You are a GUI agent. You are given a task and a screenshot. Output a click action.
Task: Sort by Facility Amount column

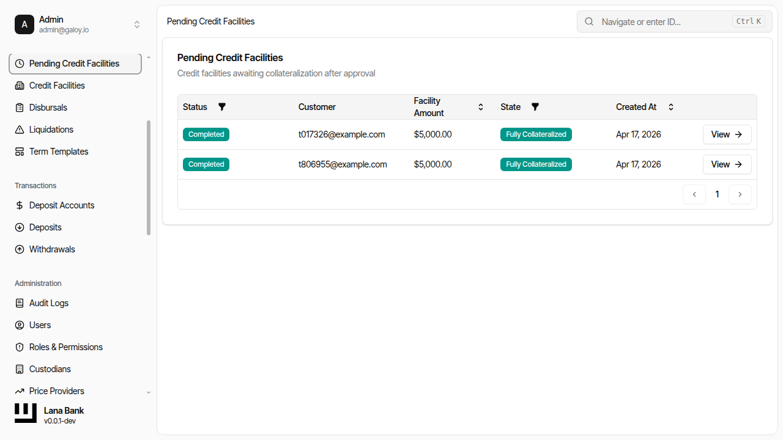(481, 107)
